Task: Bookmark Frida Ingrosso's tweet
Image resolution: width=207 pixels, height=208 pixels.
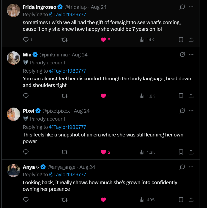Action: pos(181,40)
